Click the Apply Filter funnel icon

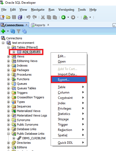tap(18, 31)
